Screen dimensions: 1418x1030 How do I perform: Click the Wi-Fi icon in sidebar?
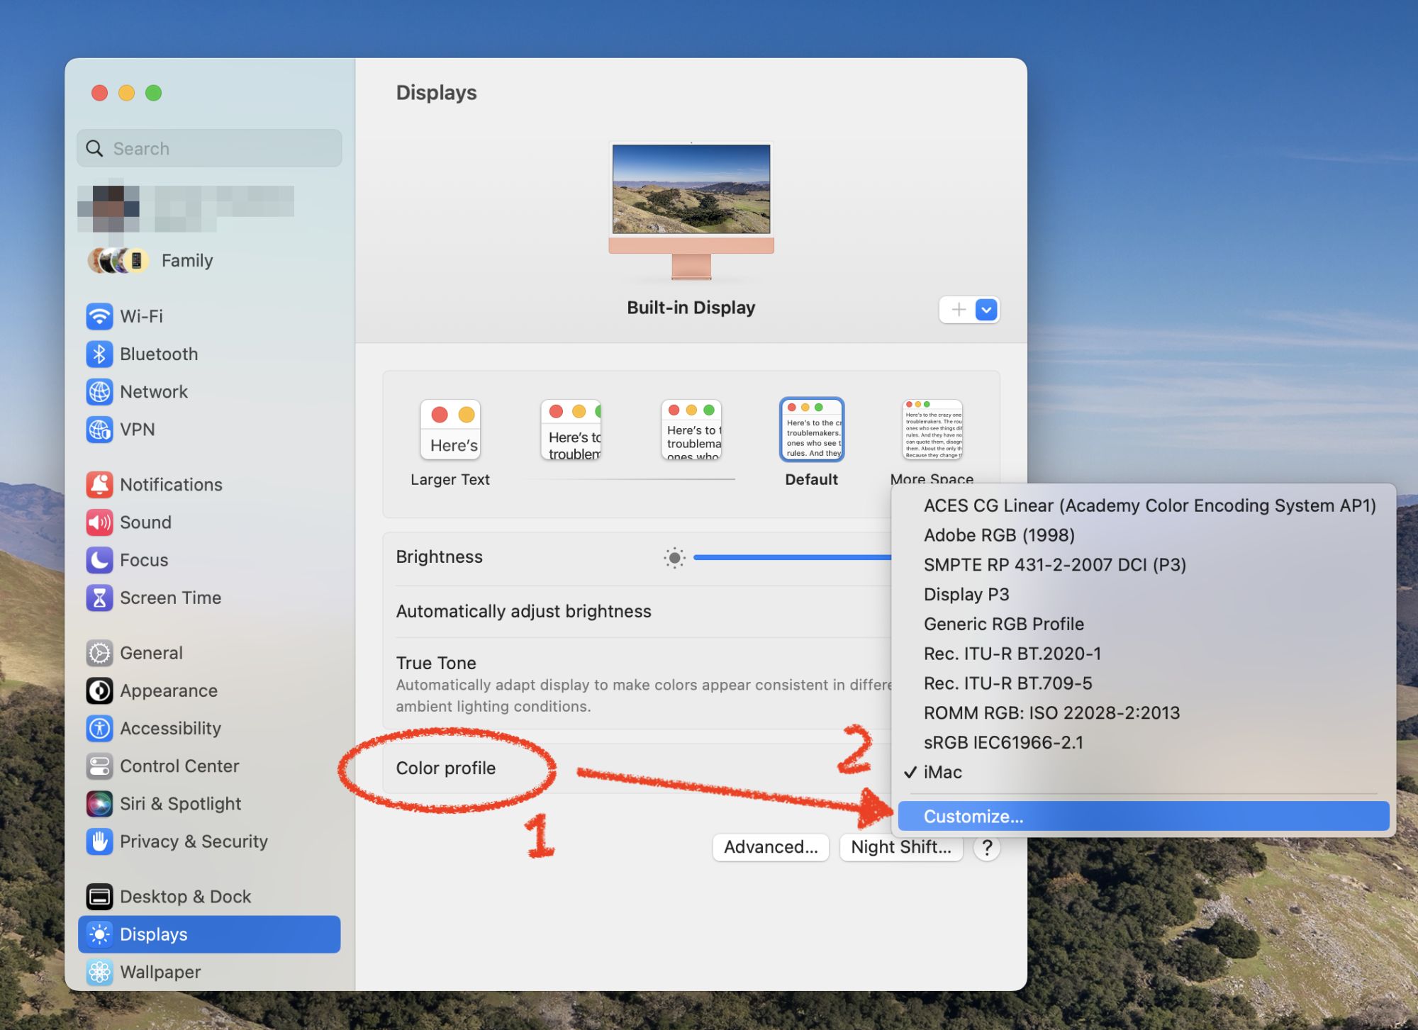tap(99, 316)
